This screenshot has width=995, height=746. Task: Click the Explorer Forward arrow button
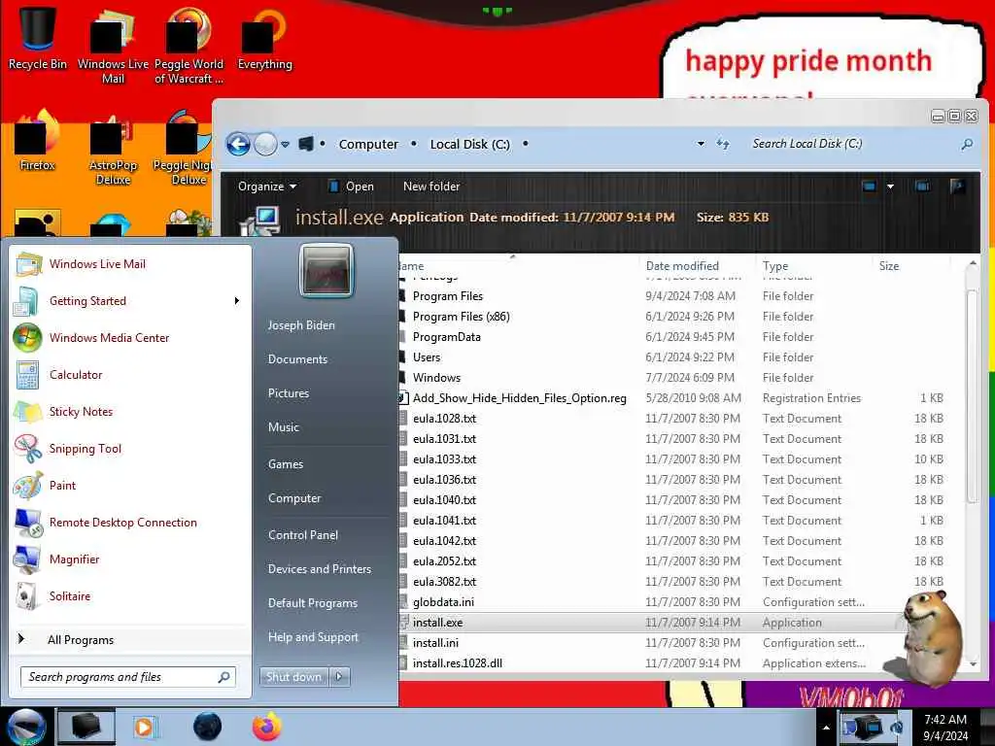[x=265, y=145]
